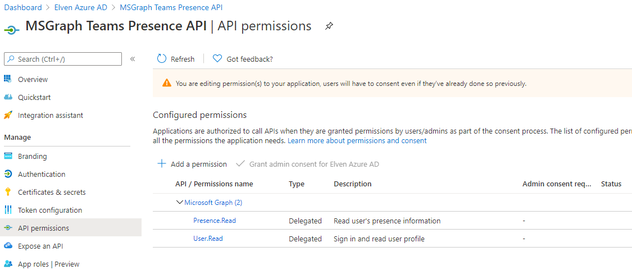Open Token configuration

[50, 210]
